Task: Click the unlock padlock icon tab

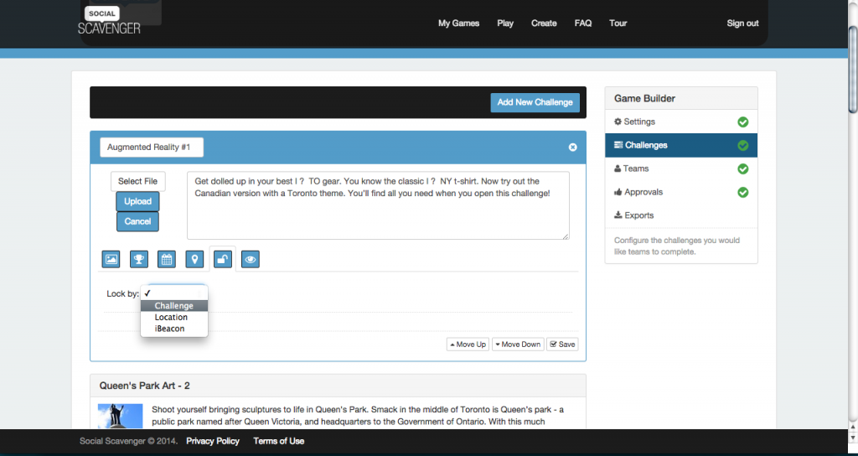Action: tap(223, 259)
